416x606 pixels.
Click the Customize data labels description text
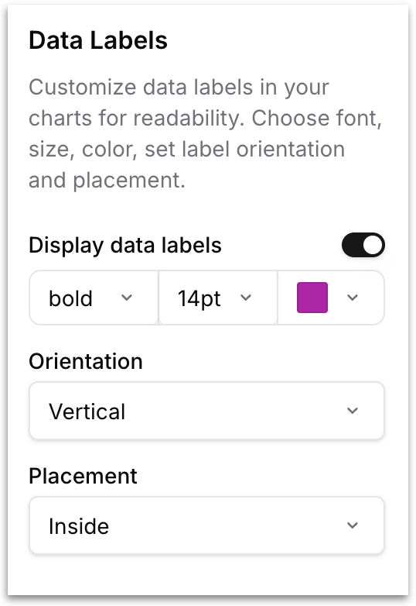tap(206, 134)
